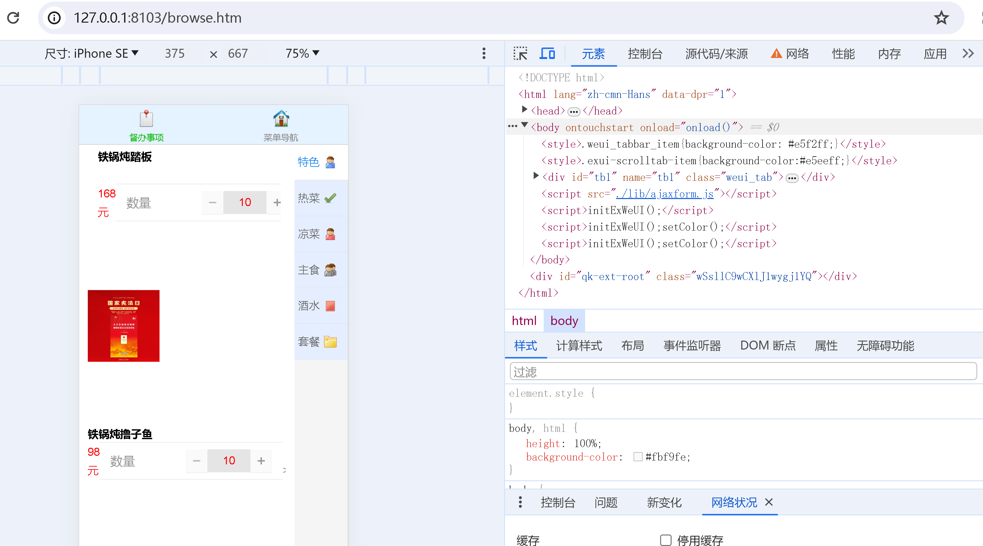Open the DOM 断点 pane tab

(768, 346)
